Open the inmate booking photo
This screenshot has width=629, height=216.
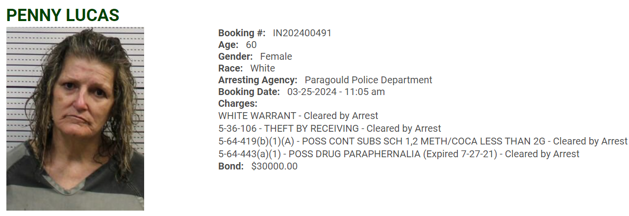coord(75,119)
